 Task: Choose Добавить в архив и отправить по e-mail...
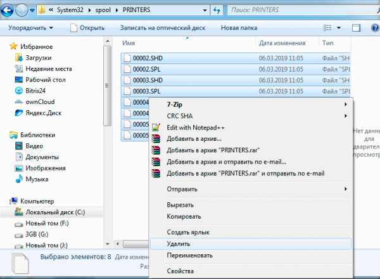(x=251, y=162)
